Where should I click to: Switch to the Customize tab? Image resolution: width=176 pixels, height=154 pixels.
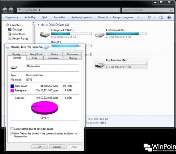click(72, 54)
